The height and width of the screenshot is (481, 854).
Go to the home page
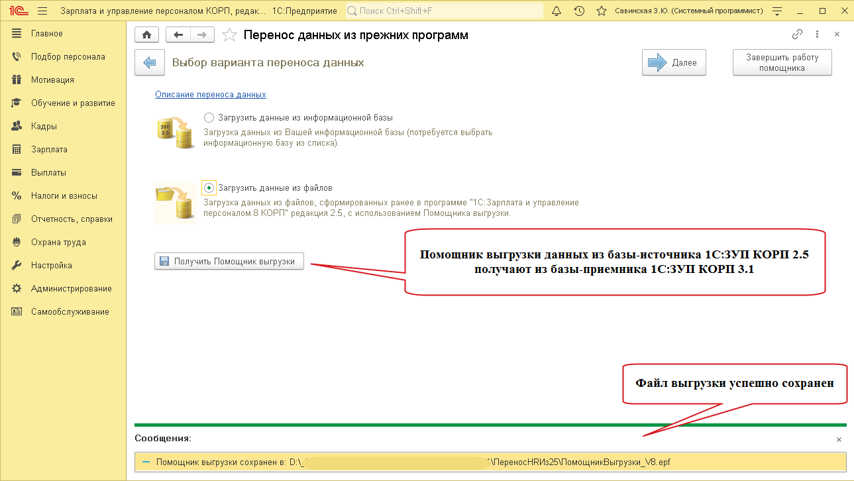pos(147,35)
